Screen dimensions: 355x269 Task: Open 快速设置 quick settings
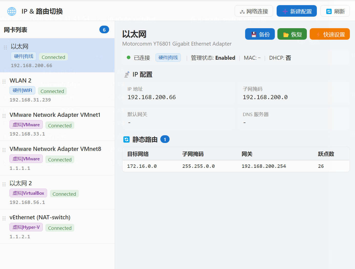(x=330, y=34)
